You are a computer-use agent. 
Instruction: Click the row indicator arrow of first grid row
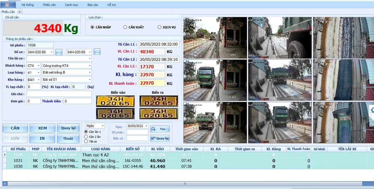tap(5, 155)
